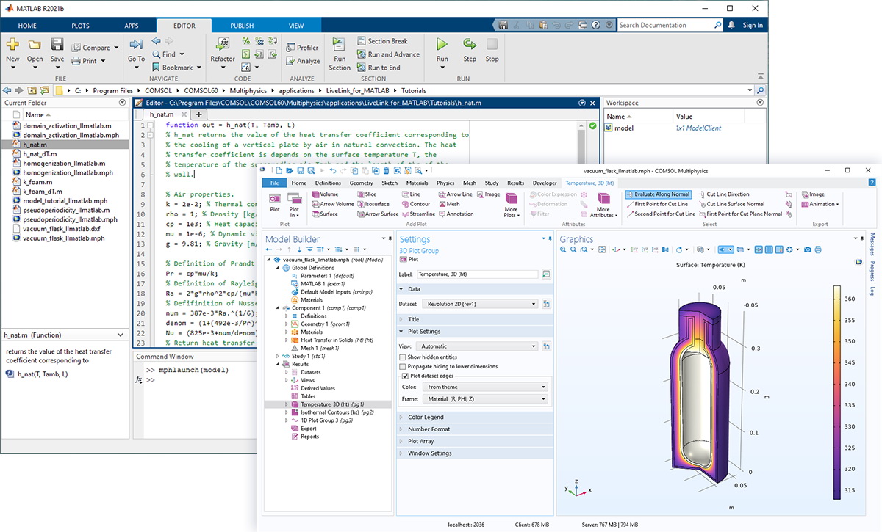The height and width of the screenshot is (532, 882).
Task: Add a Mesh plot in the COMSOL ribbon
Action: click(448, 204)
